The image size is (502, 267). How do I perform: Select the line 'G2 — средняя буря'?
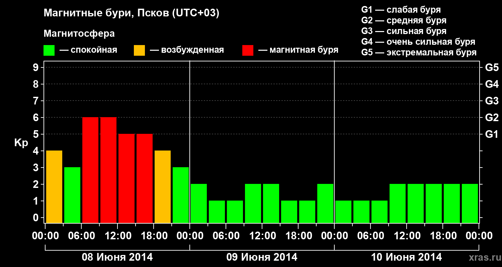[x=404, y=20]
